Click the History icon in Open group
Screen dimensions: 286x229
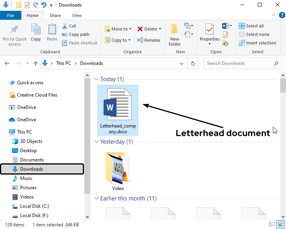coord(226,43)
